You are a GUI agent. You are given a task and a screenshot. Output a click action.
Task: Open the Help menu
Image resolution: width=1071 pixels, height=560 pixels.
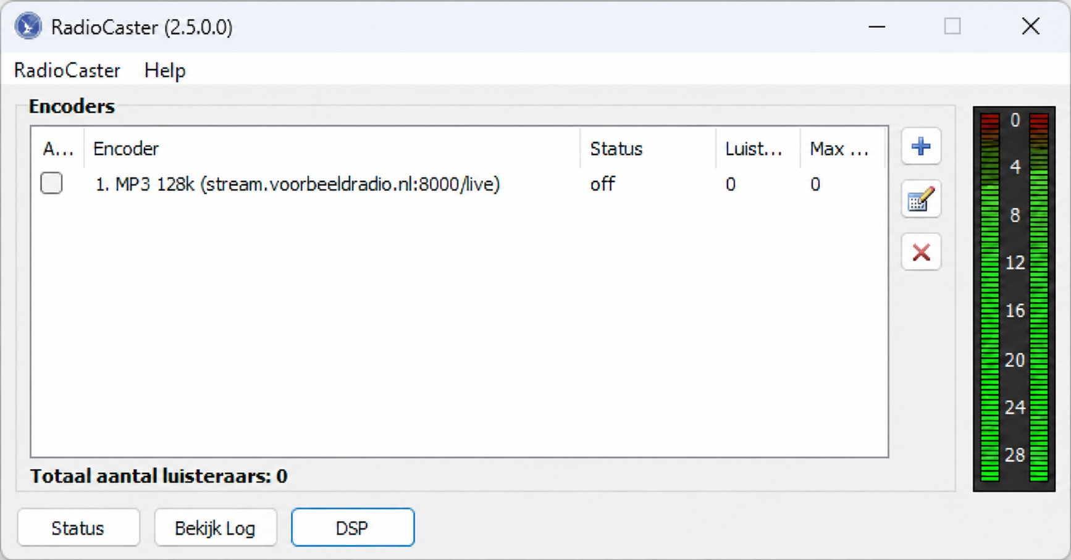(165, 70)
